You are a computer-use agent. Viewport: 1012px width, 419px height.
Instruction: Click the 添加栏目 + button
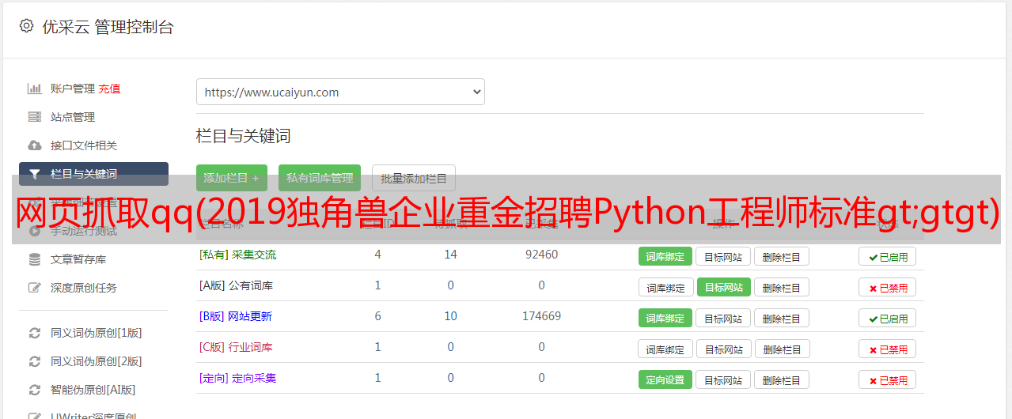pos(231,178)
